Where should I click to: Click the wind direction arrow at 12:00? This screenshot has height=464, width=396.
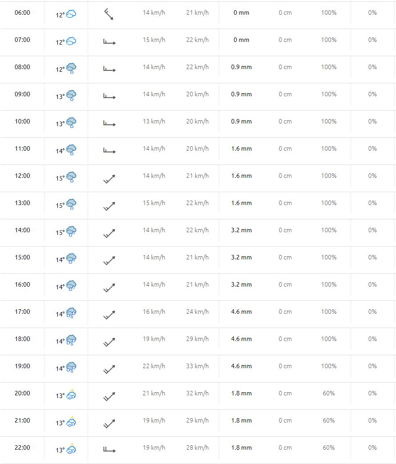click(109, 179)
